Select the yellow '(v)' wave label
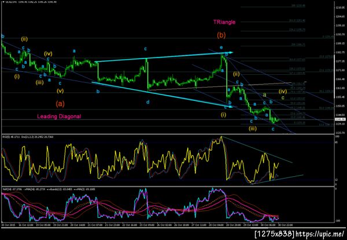The image size is (347, 240). pyautogui.click(x=60, y=91)
